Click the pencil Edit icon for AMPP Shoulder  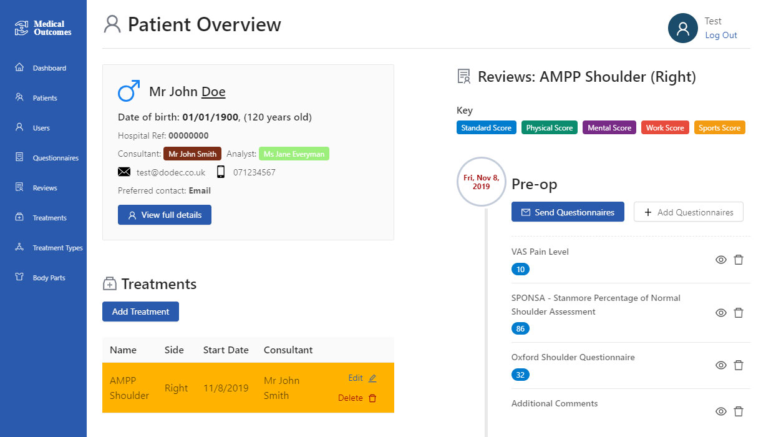(x=373, y=378)
